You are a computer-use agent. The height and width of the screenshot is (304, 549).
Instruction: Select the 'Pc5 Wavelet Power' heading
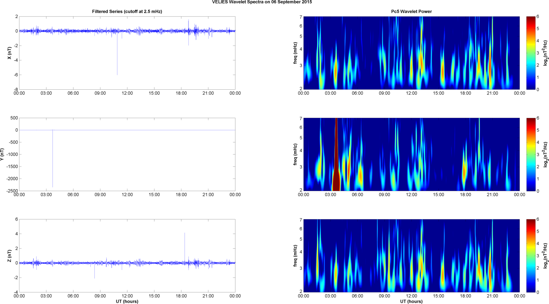coord(411,11)
